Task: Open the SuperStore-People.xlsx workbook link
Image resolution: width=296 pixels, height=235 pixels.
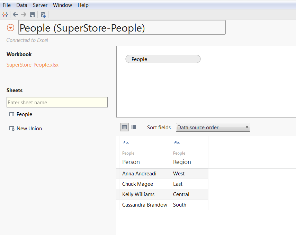Action: (33, 65)
